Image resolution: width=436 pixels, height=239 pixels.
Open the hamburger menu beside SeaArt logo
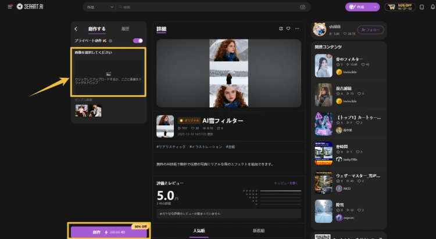pyautogui.click(x=10, y=7)
